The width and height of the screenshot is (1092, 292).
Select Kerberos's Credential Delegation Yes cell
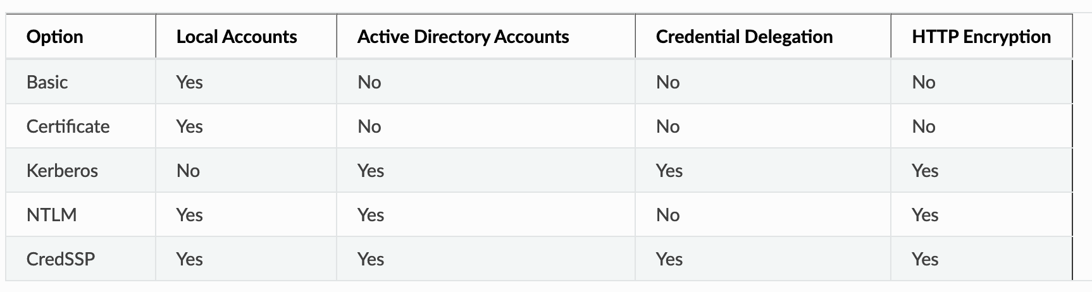[x=669, y=171]
